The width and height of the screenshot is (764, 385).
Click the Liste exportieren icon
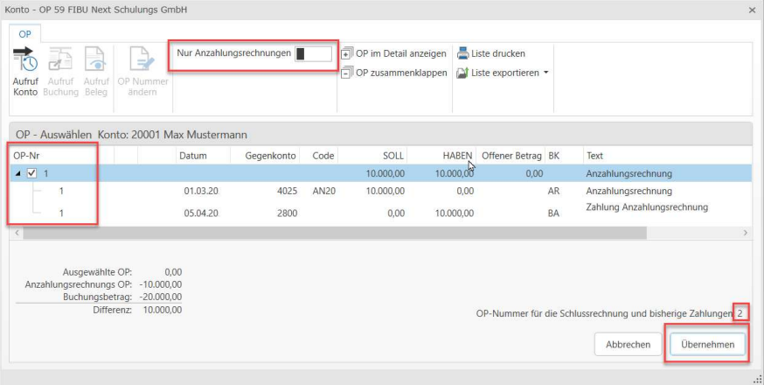coord(463,72)
